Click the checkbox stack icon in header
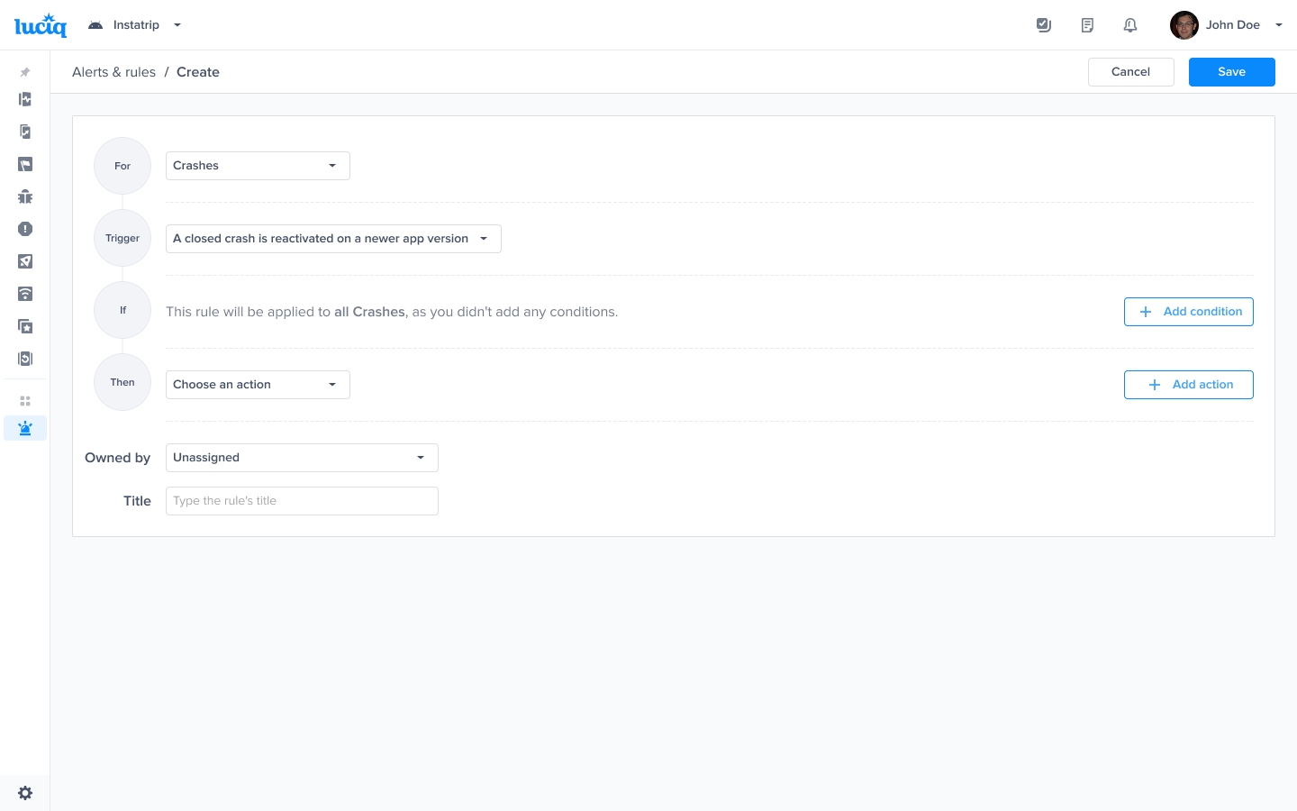This screenshot has width=1297, height=811. point(1044,25)
